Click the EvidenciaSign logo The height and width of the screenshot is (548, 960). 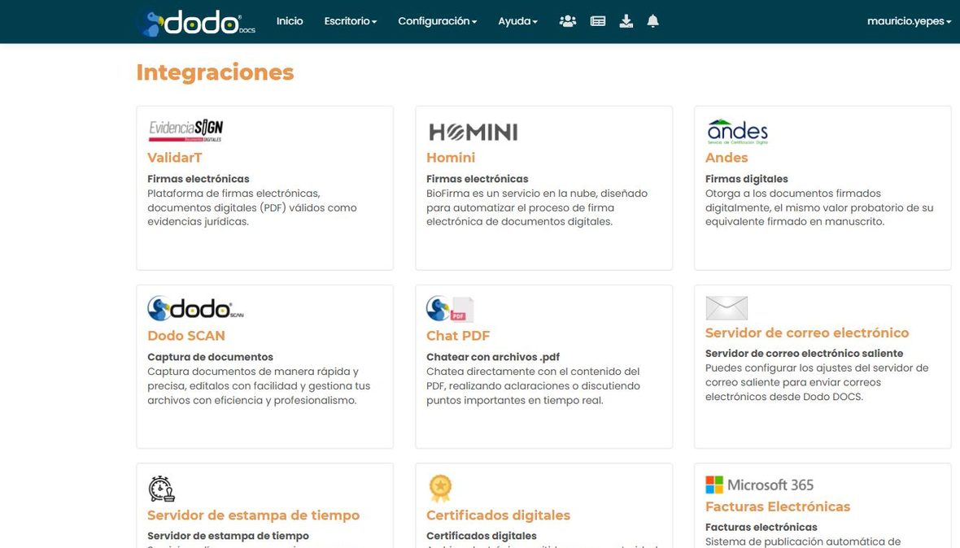point(185,130)
